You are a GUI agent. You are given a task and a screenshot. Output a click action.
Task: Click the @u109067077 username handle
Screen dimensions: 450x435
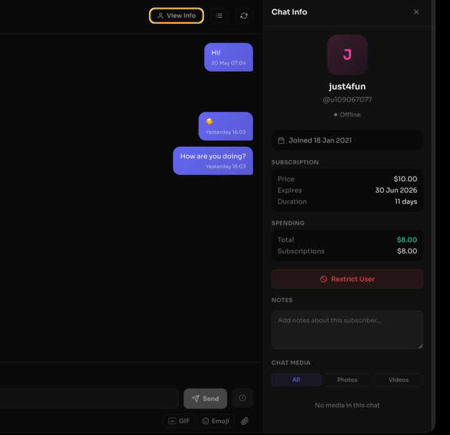(x=347, y=99)
